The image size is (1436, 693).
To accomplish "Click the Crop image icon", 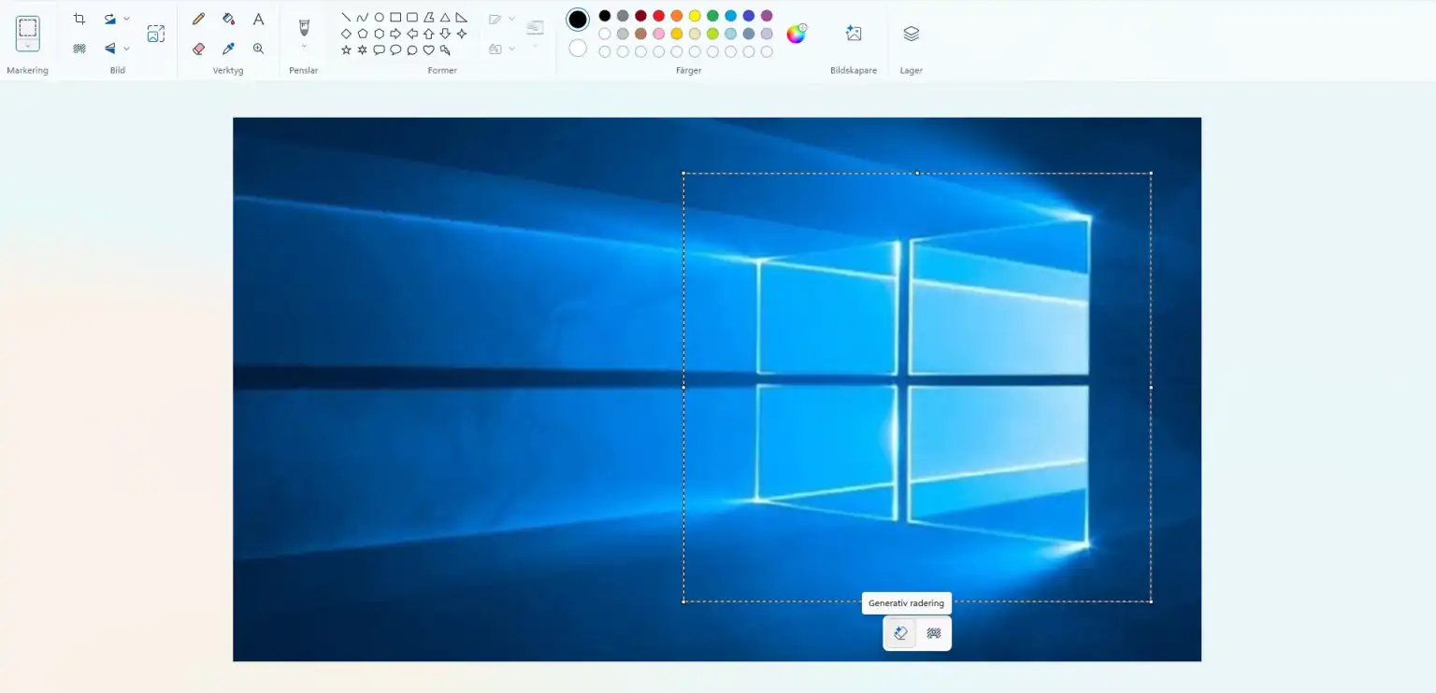I will pos(79,19).
